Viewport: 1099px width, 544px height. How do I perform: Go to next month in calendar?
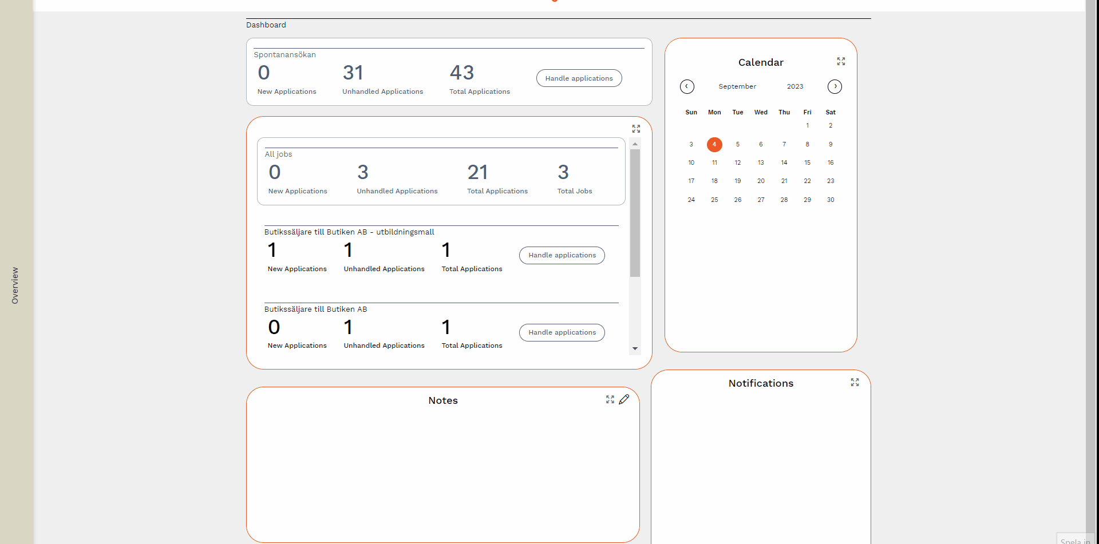[835, 86]
